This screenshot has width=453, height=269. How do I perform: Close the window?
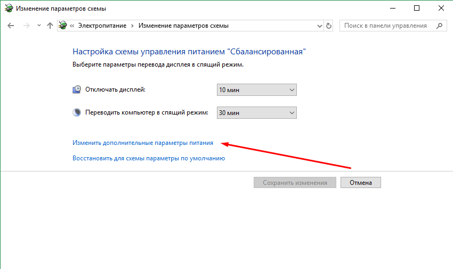(x=441, y=8)
